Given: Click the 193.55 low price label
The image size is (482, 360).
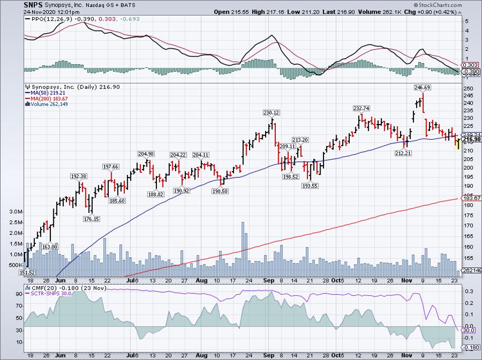Looking at the screenshot, I should point(310,185).
